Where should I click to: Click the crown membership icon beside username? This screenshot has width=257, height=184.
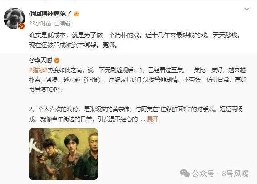pos(76,14)
